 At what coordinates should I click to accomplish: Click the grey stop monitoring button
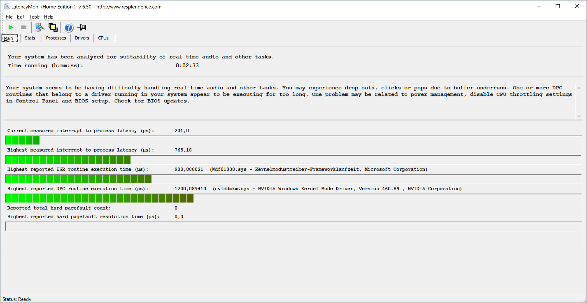tap(24, 28)
